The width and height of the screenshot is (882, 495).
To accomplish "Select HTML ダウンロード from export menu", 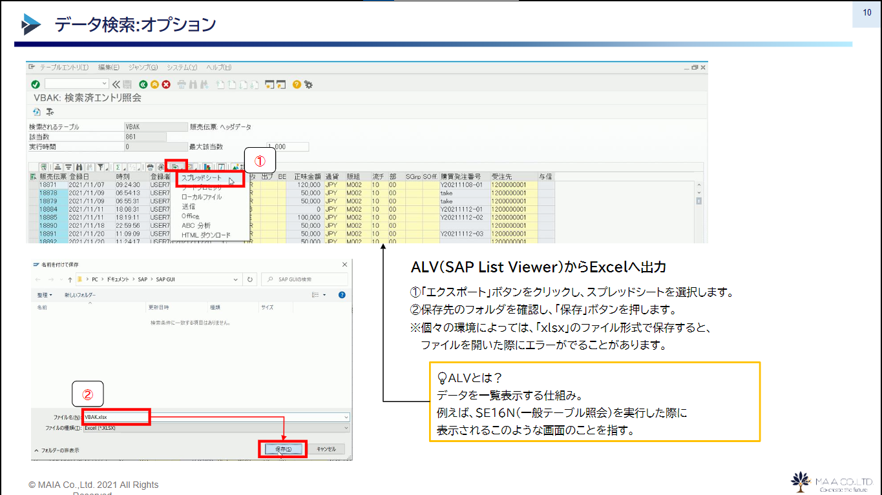I will [x=205, y=235].
